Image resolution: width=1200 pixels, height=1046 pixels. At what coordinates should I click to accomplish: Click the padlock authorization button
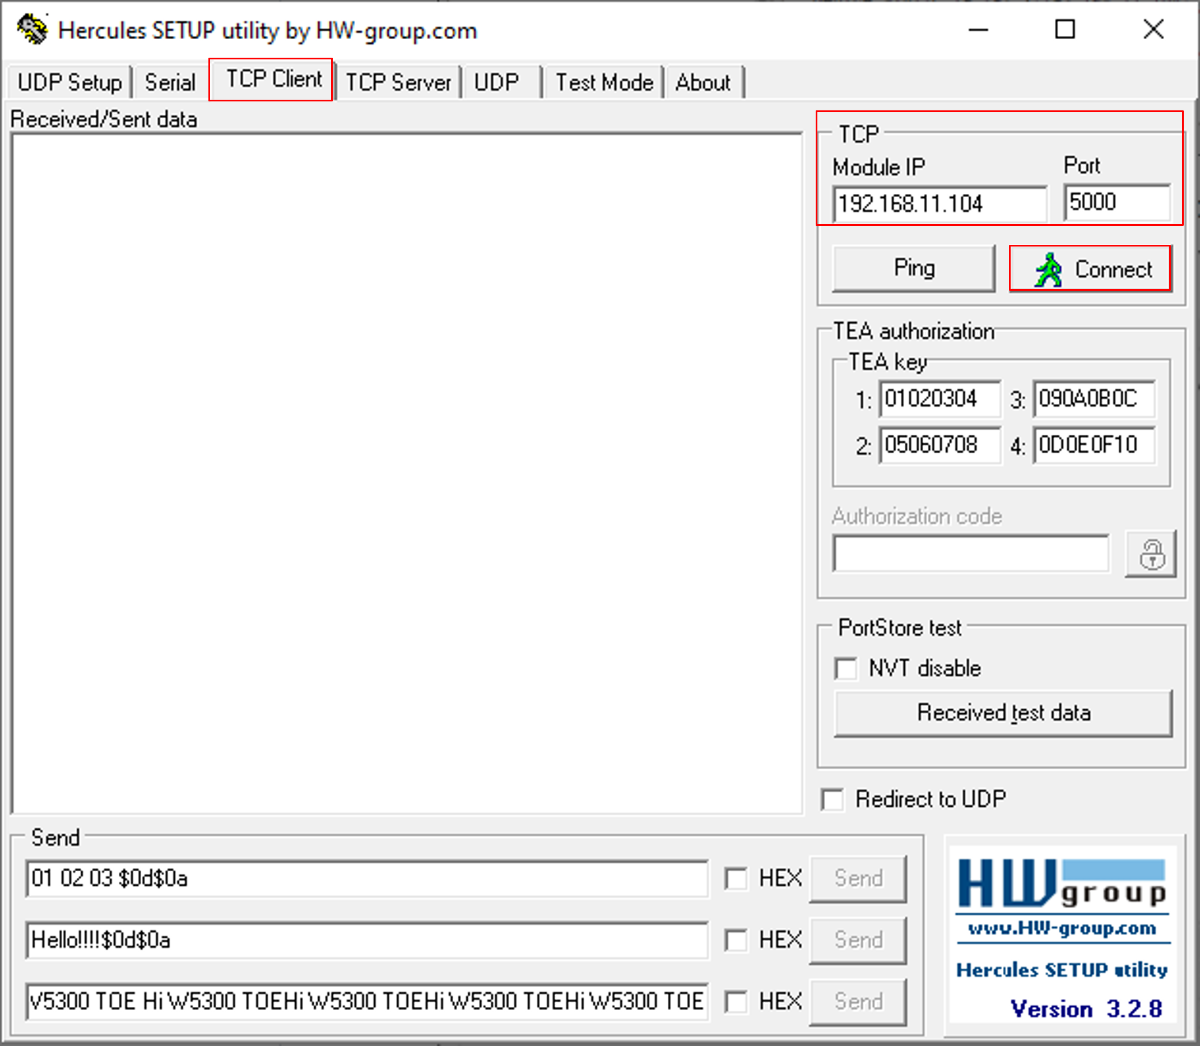click(1150, 554)
